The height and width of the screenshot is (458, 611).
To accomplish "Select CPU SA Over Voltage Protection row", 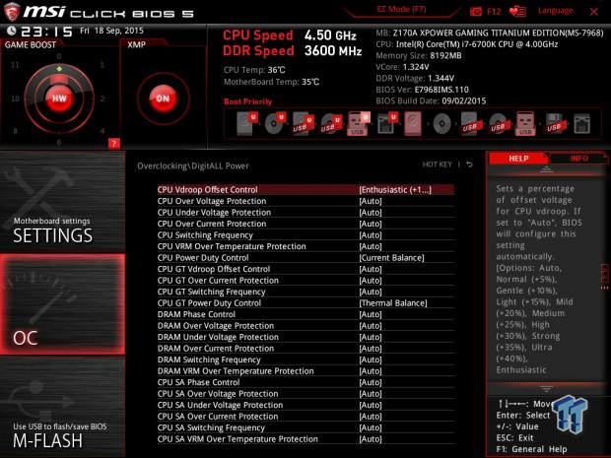I will click(305, 394).
